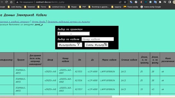This screenshot has height=98, width=175.
Task: Open the кадастр bookmark folder
Action: (x=116, y=7)
